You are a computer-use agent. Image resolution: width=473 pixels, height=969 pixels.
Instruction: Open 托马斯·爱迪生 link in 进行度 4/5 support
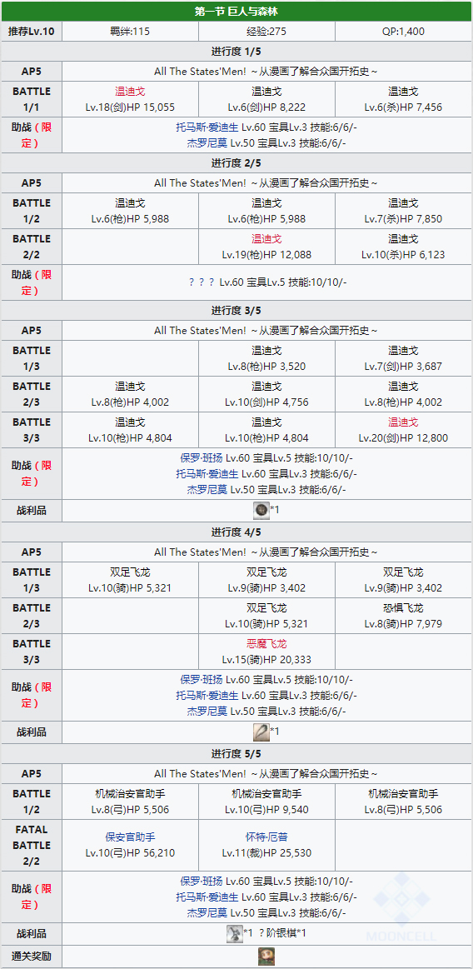point(207,696)
